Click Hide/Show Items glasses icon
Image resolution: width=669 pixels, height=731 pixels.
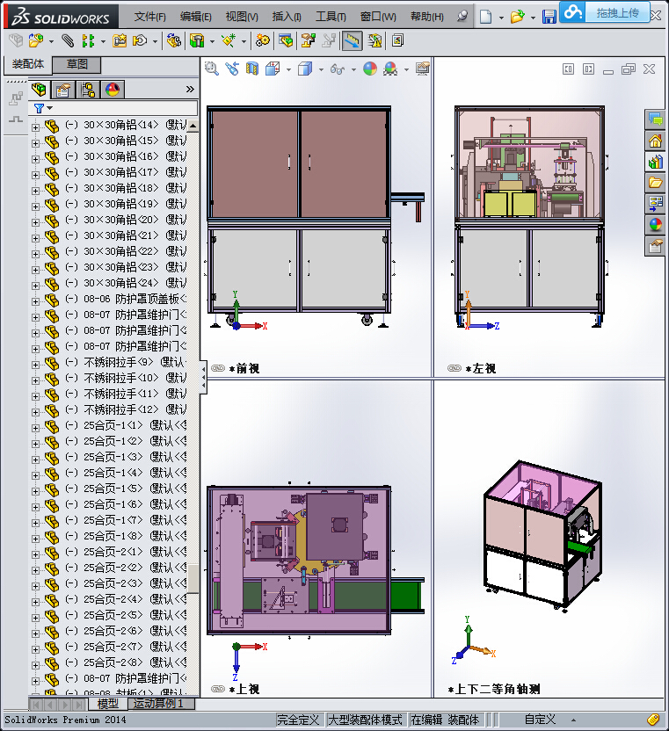[x=338, y=69]
